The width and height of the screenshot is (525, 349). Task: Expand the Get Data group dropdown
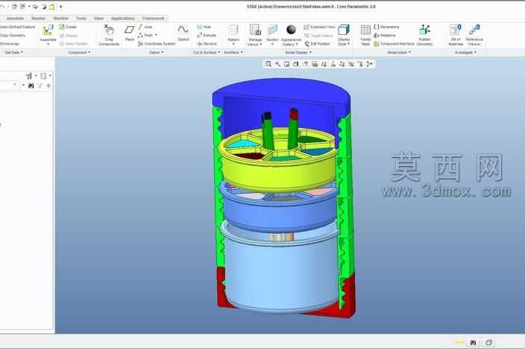point(13,52)
